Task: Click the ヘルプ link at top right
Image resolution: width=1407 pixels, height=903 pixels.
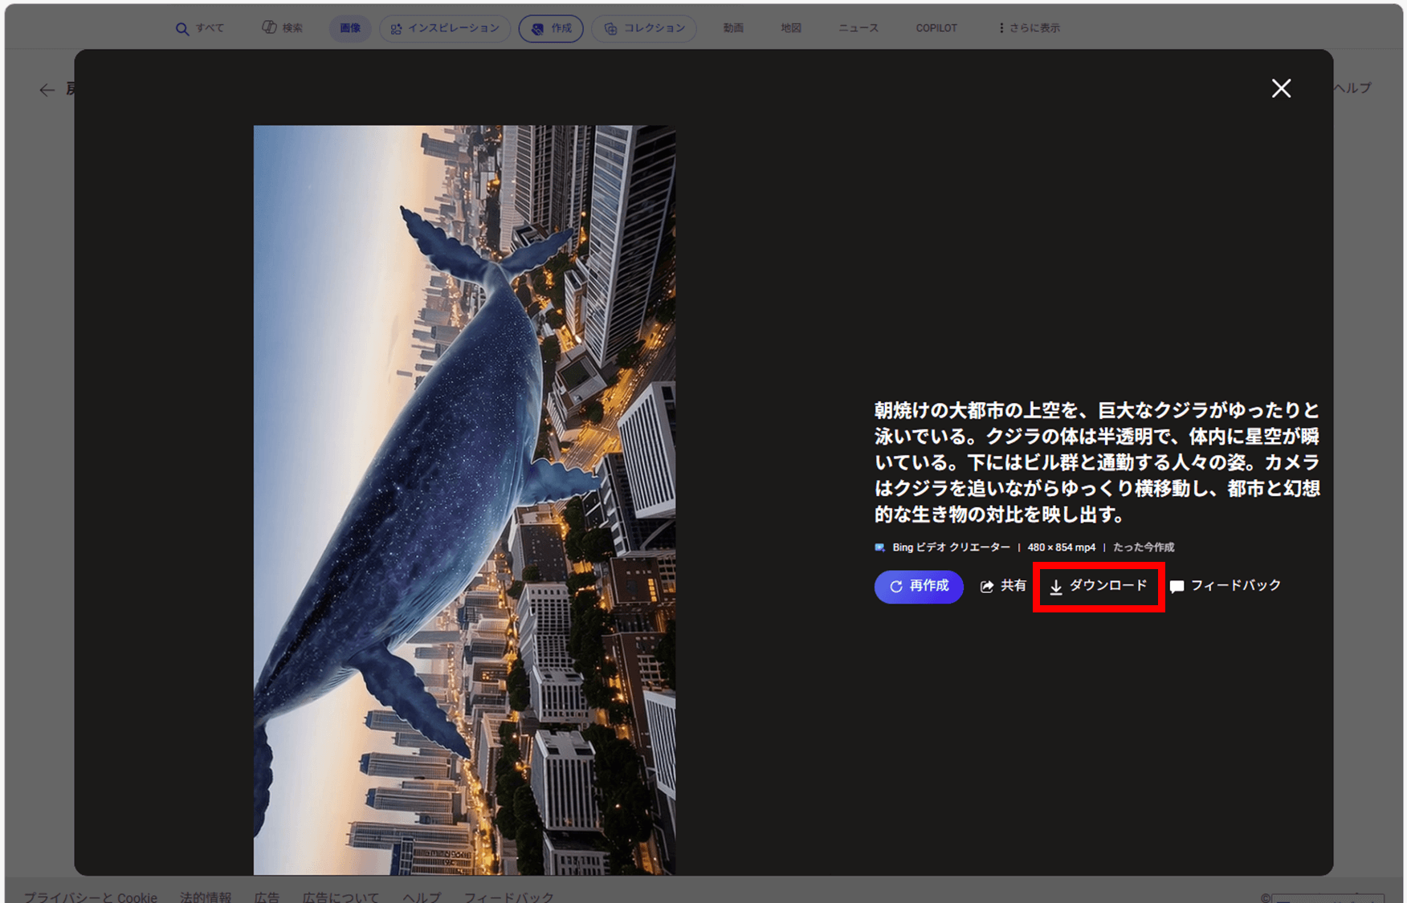Action: [x=1352, y=88]
